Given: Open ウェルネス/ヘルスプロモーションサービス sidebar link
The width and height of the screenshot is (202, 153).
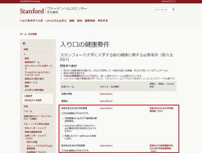Looking at the screenshot, I should point(38,74).
